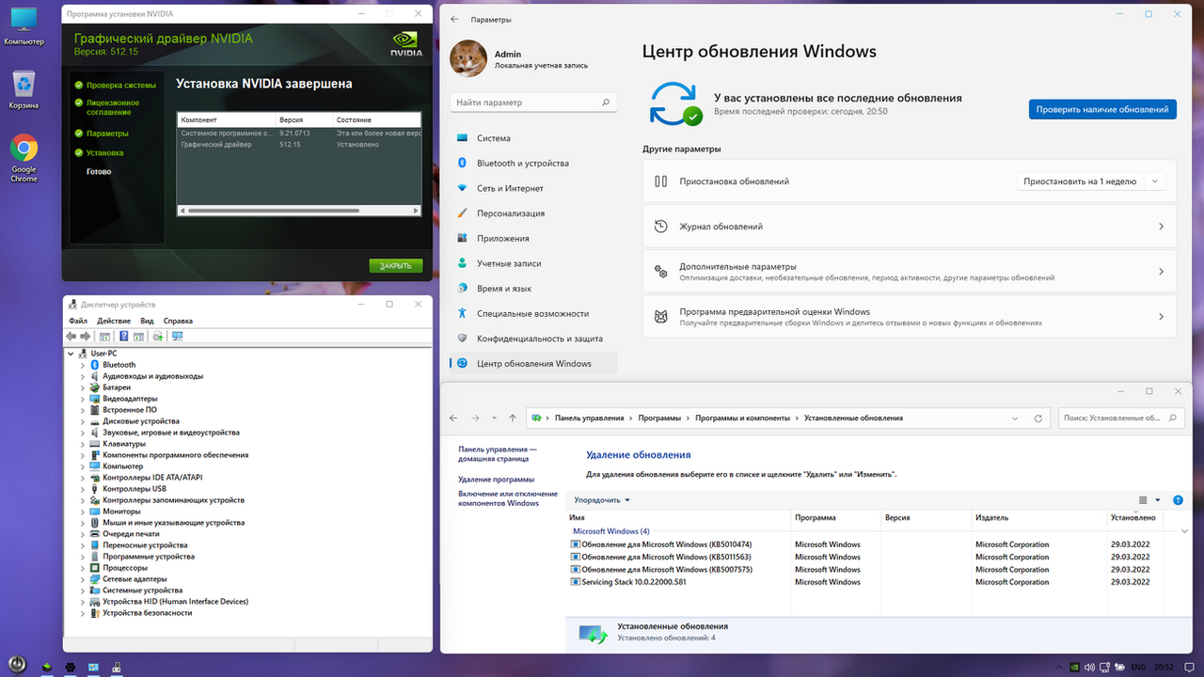The height and width of the screenshot is (677, 1204).
Task: Open the view options dropdown arrow
Action: point(1158,500)
